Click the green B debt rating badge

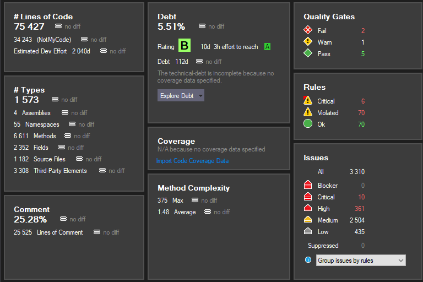[185, 46]
